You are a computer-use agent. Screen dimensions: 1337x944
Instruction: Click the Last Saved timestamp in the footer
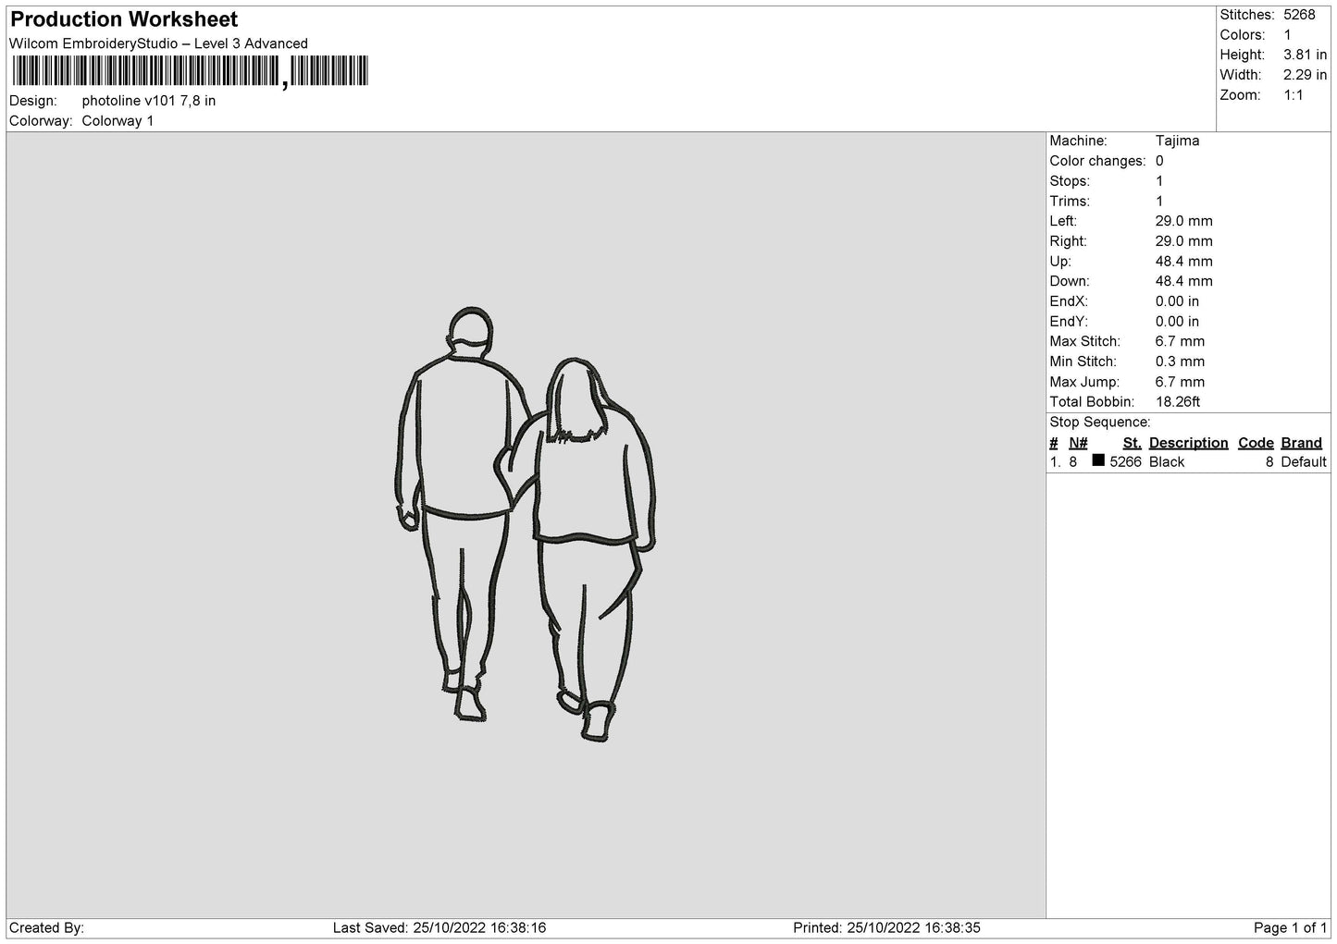pyautogui.click(x=439, y=928)
